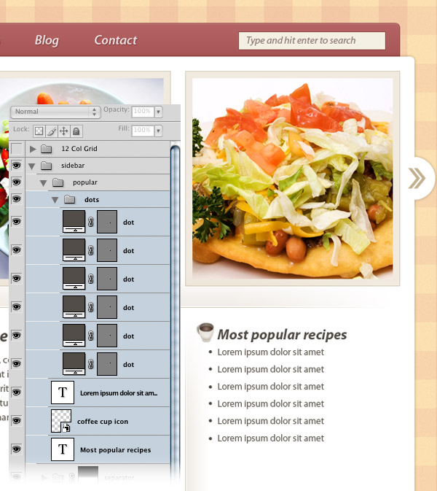Click the Most popular recipes text layer icon
The height and width of the screenshot is (491, 437).
[63, 449]
